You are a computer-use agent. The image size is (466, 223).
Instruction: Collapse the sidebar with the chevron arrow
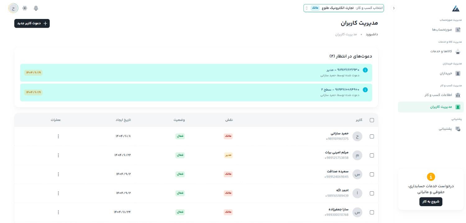394,8
